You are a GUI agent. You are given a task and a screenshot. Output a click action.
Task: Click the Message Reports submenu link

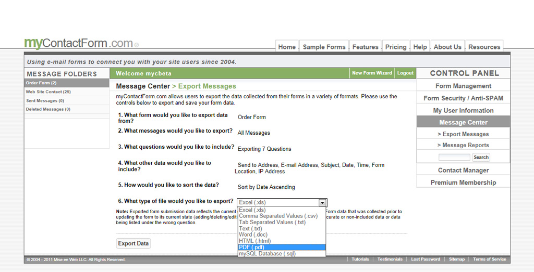coord(463,145)
